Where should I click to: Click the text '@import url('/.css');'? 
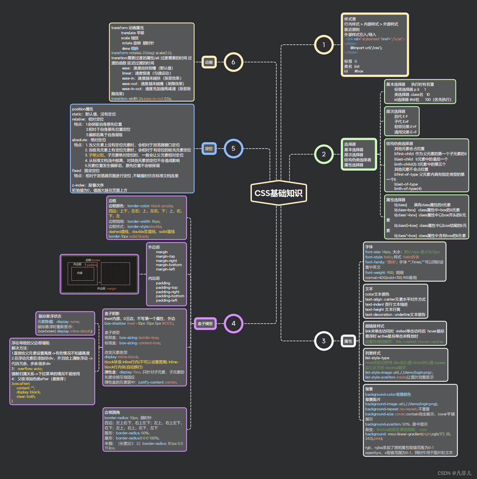click(366, 48)
